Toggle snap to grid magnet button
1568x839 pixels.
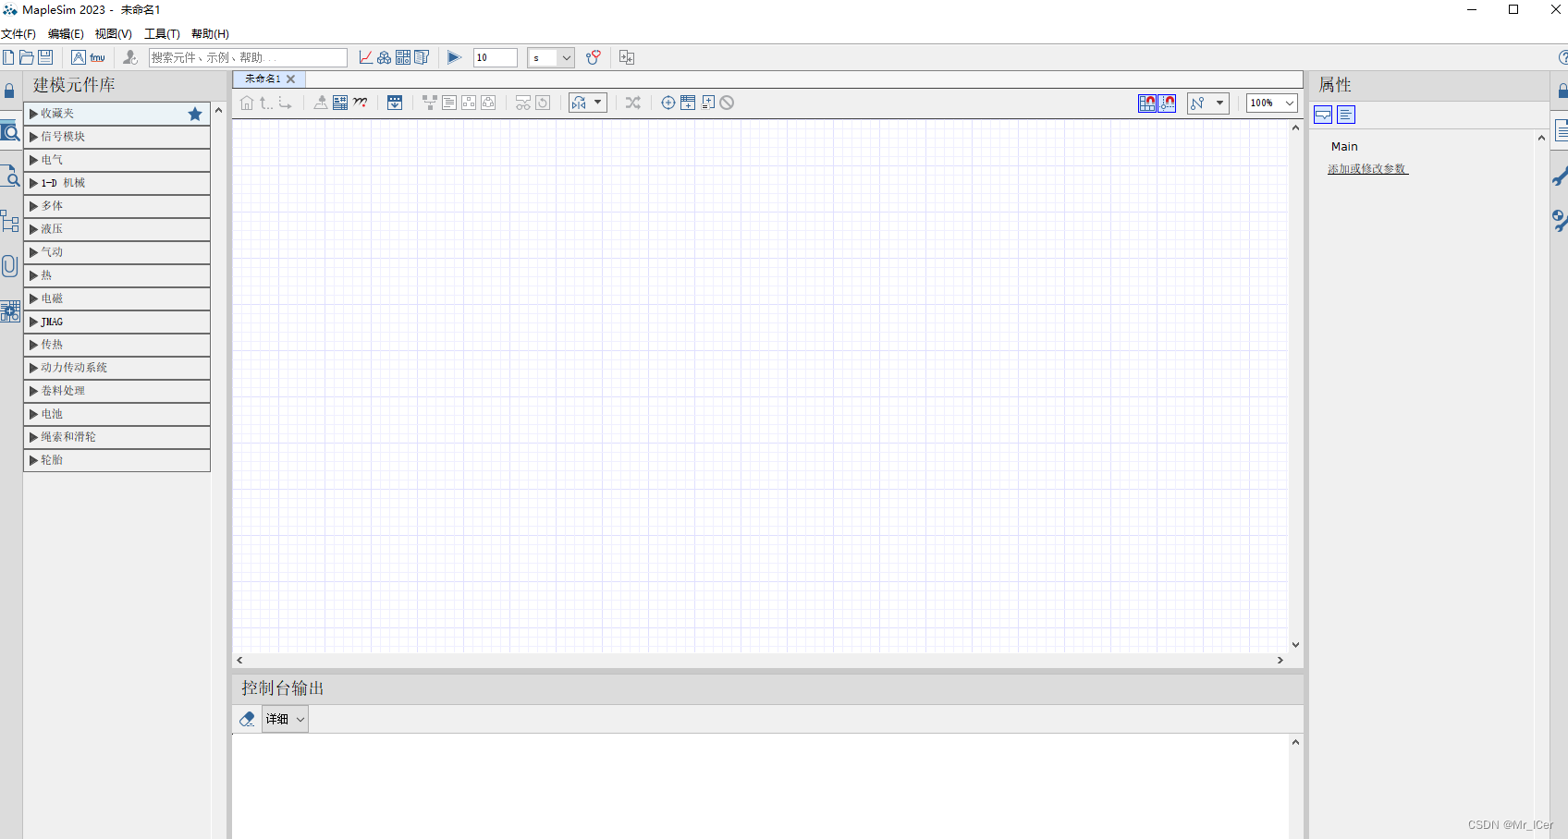[1147, 103]
